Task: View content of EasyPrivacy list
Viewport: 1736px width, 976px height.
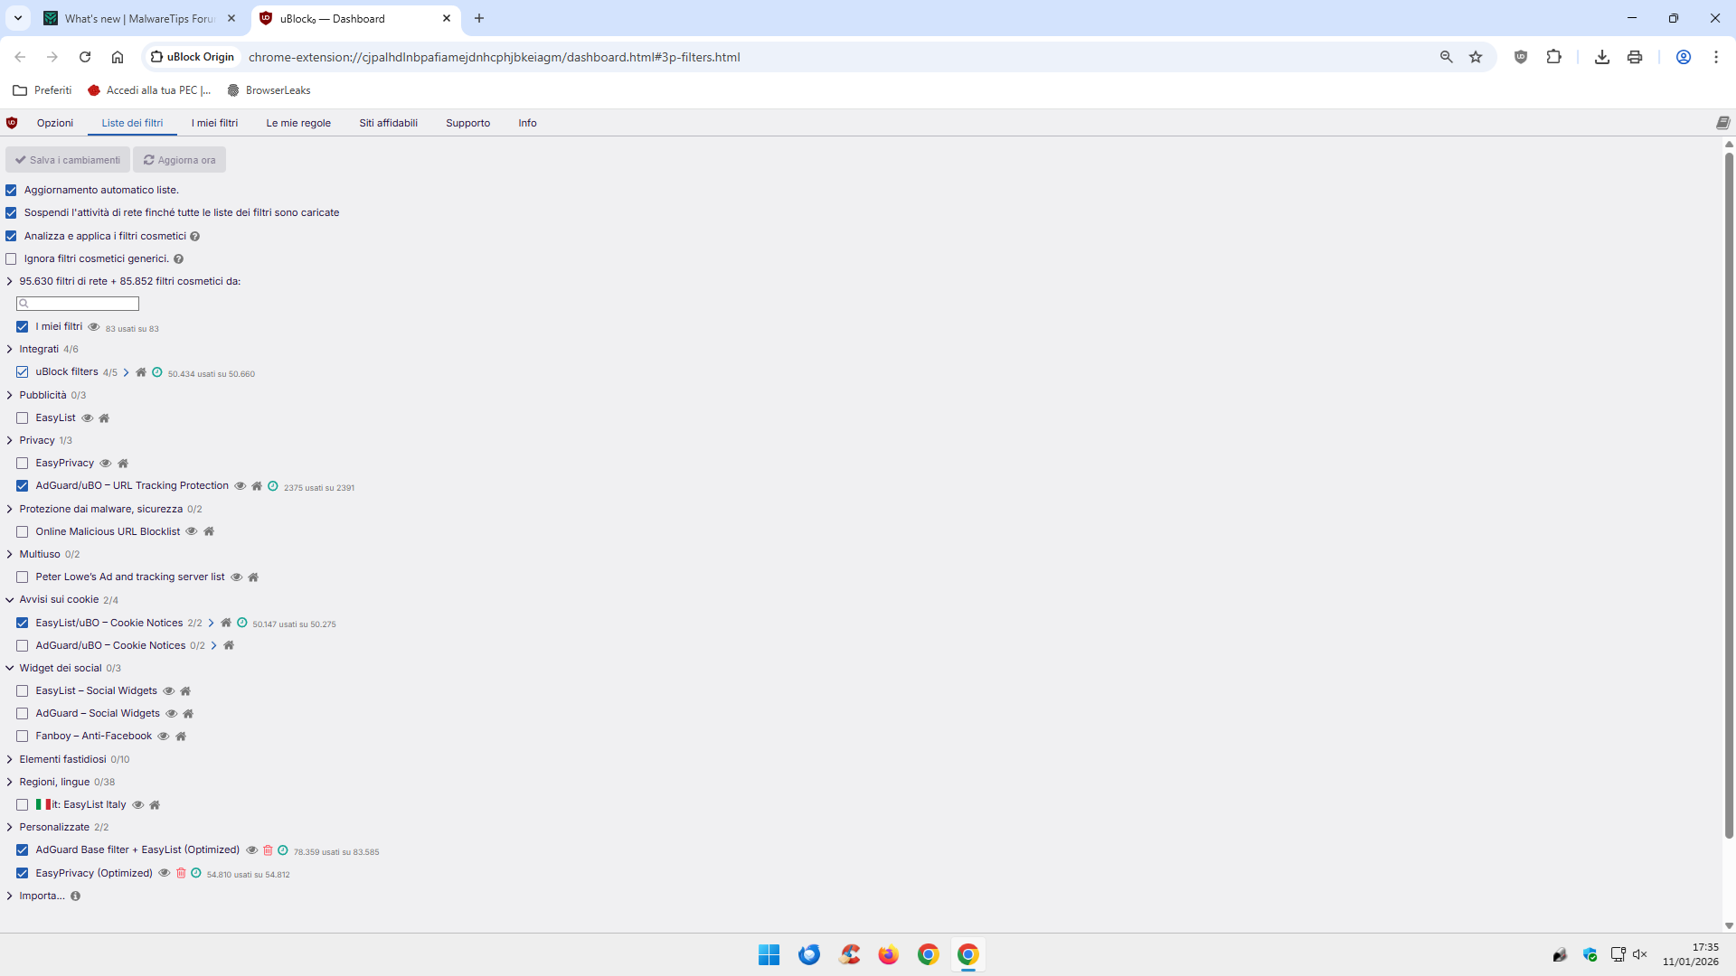Action: 106,464
